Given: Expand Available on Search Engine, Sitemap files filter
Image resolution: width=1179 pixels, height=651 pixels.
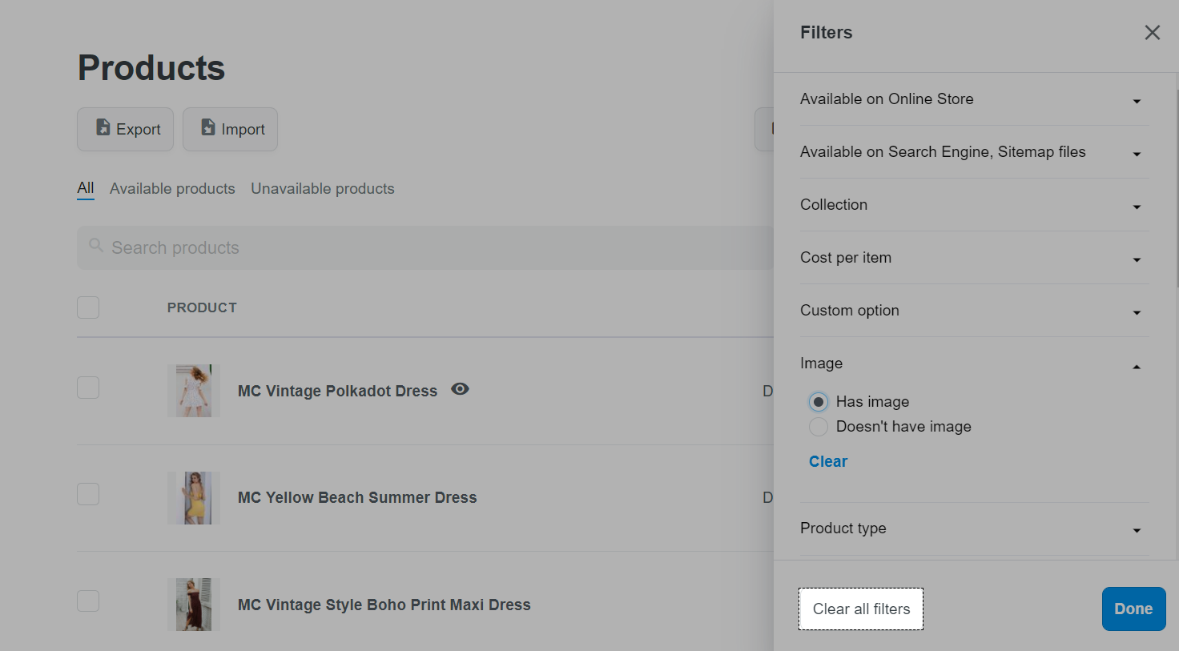Looking at the screenshot, I should (x=975, y=152).
